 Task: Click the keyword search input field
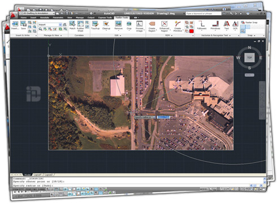(x=204, y=14)
